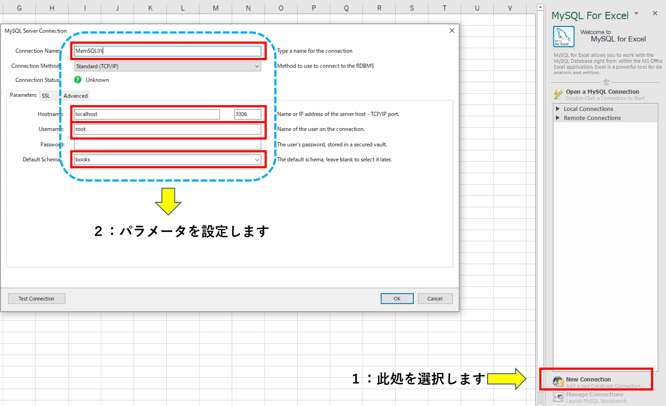Select column V header in Excel
The width and height of the screenshot is (666, 406).
pyautogui.click(x=510, y=8)
